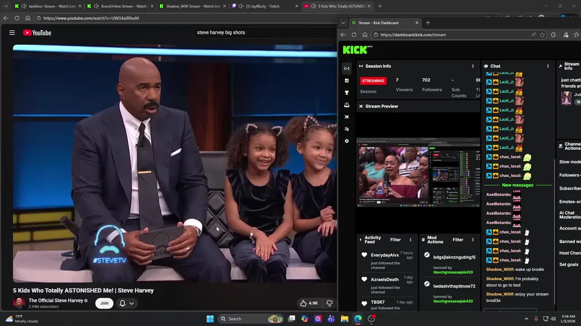Click the taskbar Search box
581x326 pixels.
coord(251,319)
